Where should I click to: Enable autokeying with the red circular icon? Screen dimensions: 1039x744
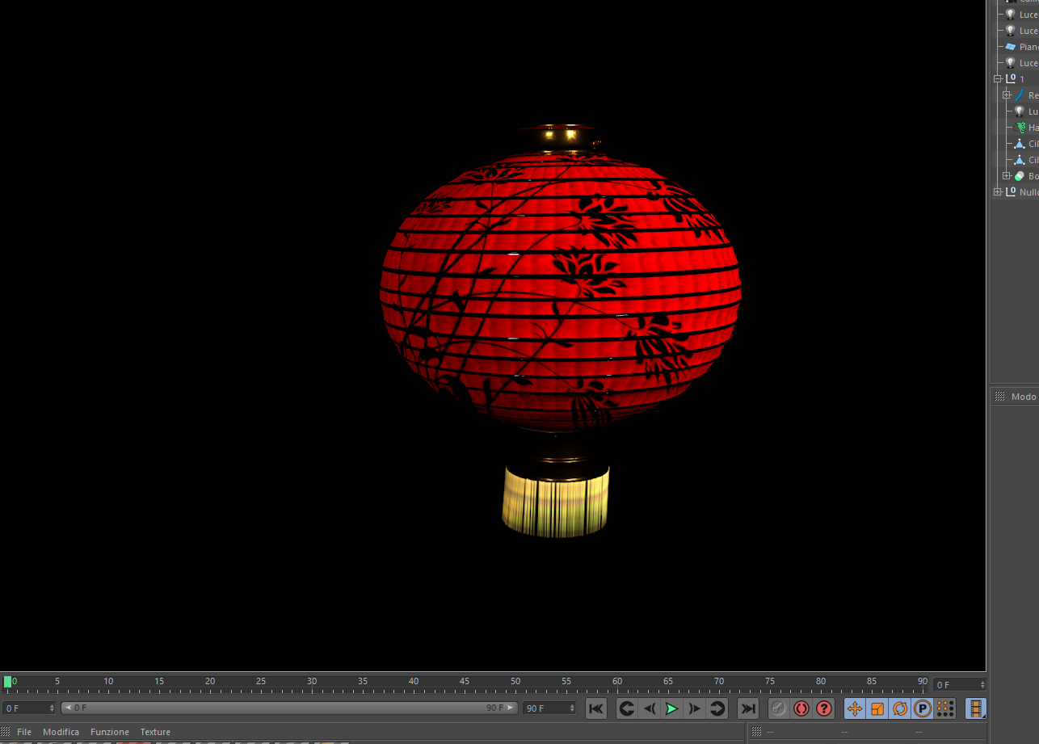coord(801,708)
